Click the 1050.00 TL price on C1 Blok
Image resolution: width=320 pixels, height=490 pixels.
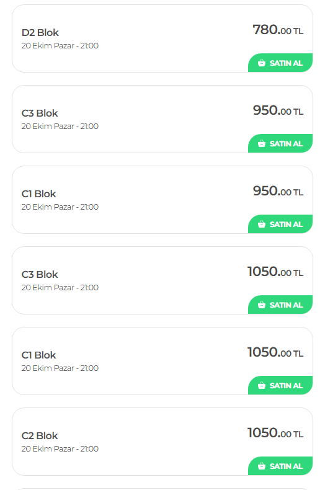pyautogui.click(x=275, y=352)
